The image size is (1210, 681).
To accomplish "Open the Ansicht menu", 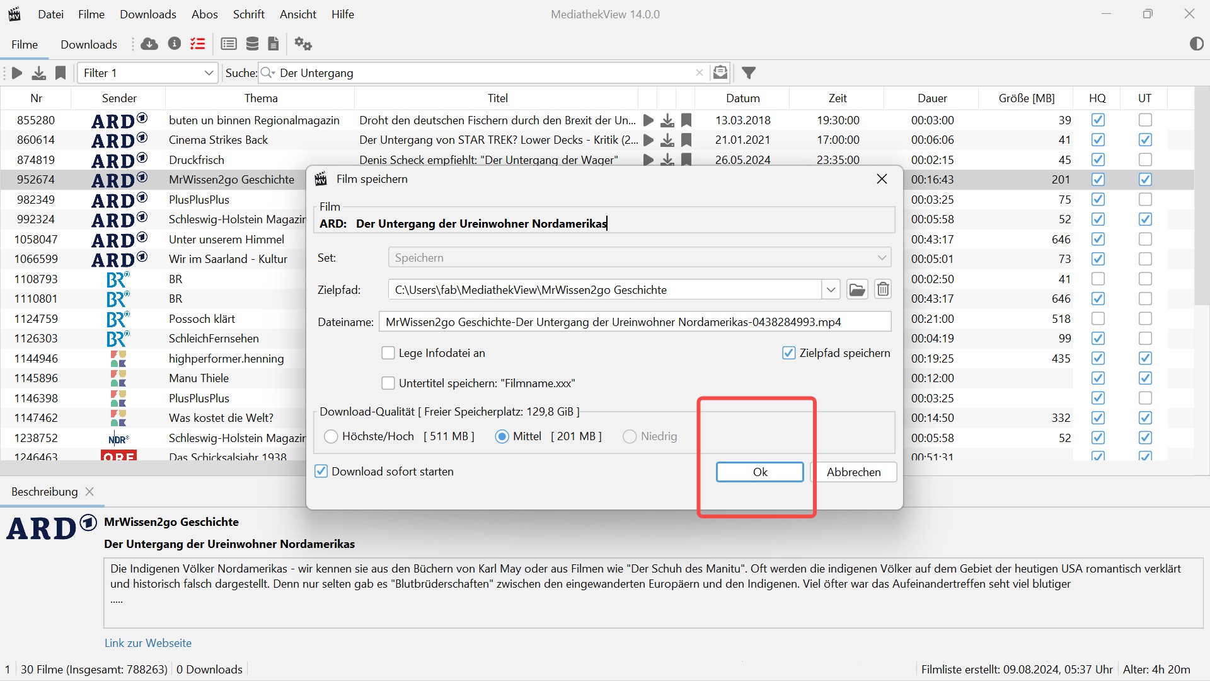I will pyautogui.click(x=298, y=14).
